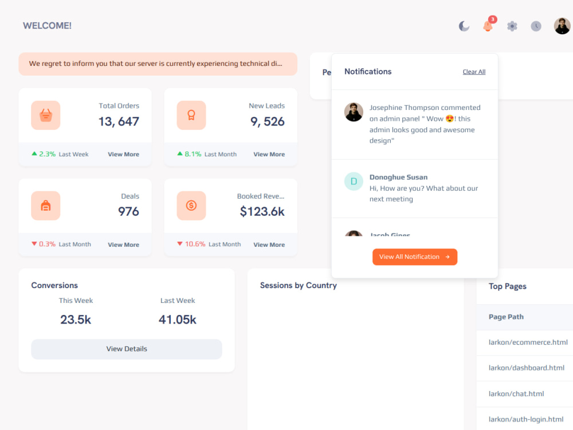Click the New Leads award icon
The image size is (573, 430).
(x=191, y=115)
